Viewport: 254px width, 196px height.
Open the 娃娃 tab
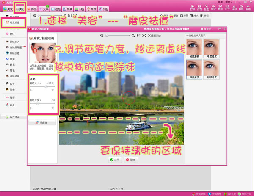click(x=91, y=9)
